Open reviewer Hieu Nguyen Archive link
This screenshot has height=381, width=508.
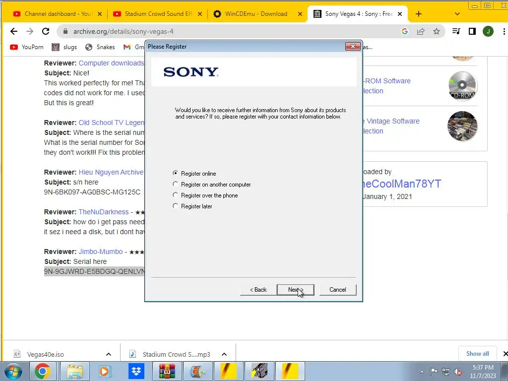(x=111, y=172)
